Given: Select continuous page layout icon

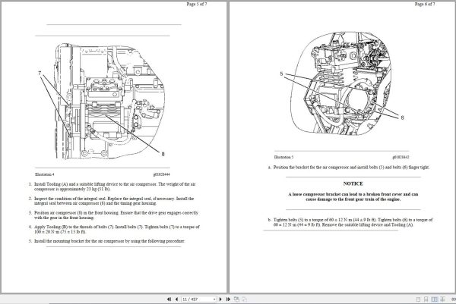Looking at the screenshot, I should tap(426, 299).
